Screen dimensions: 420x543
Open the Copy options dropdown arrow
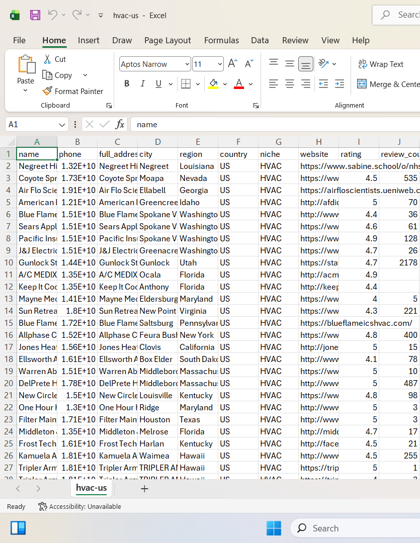[x=85, y=75]
